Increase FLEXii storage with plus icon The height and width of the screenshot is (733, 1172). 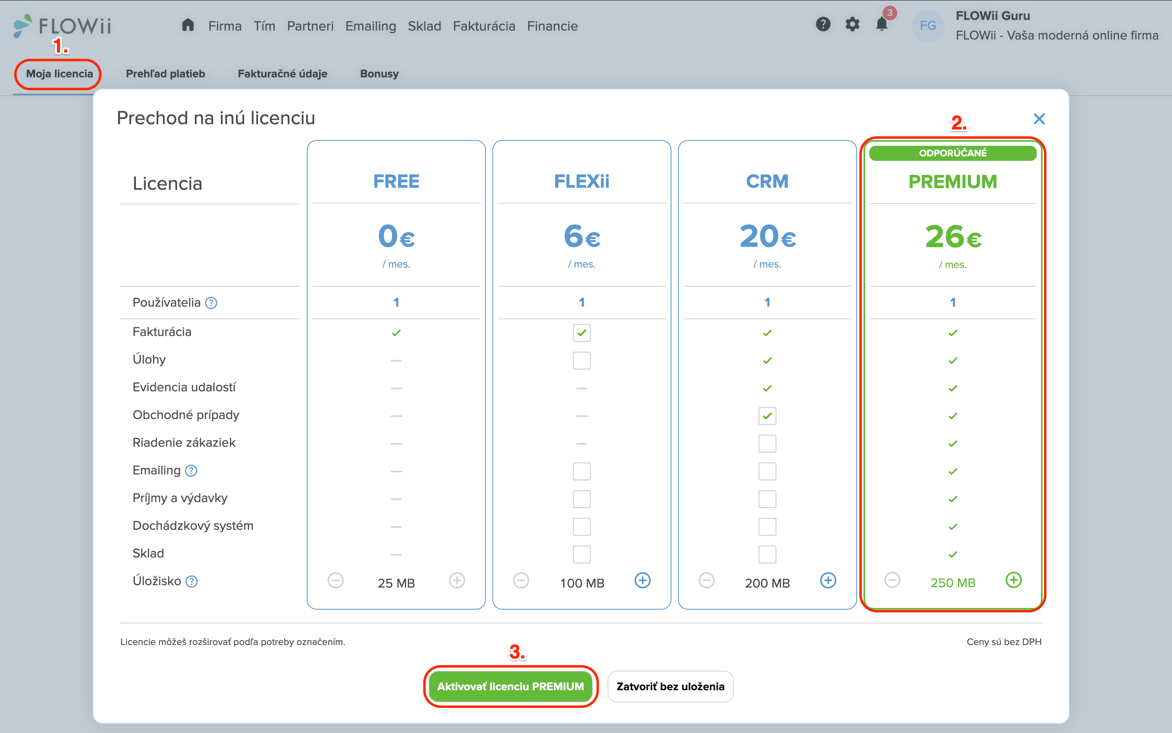click(x=643, y=580)
